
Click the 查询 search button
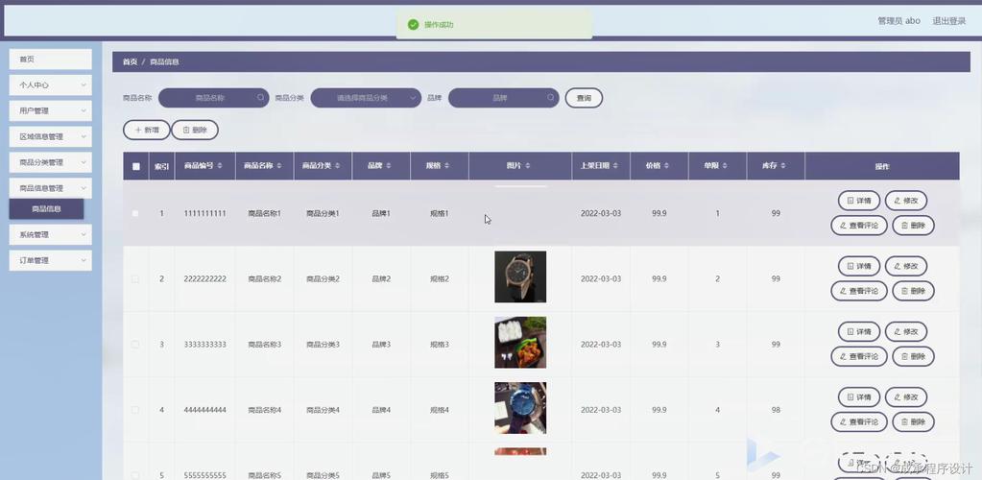(x=584, y=98)
